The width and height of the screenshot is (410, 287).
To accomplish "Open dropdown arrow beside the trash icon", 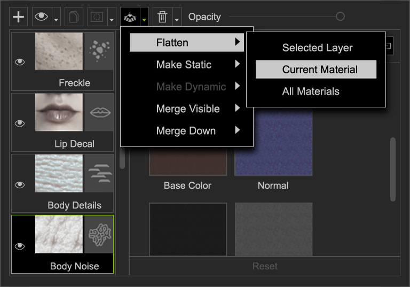I will click(176, 20).
